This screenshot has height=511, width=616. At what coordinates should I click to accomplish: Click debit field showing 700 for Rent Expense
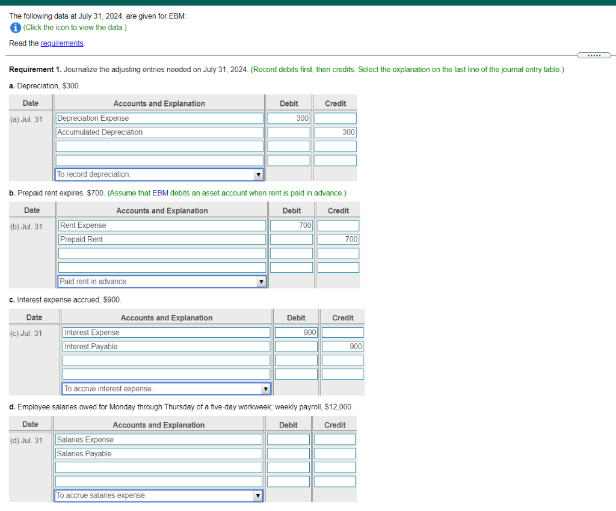[x=292, y=225]
